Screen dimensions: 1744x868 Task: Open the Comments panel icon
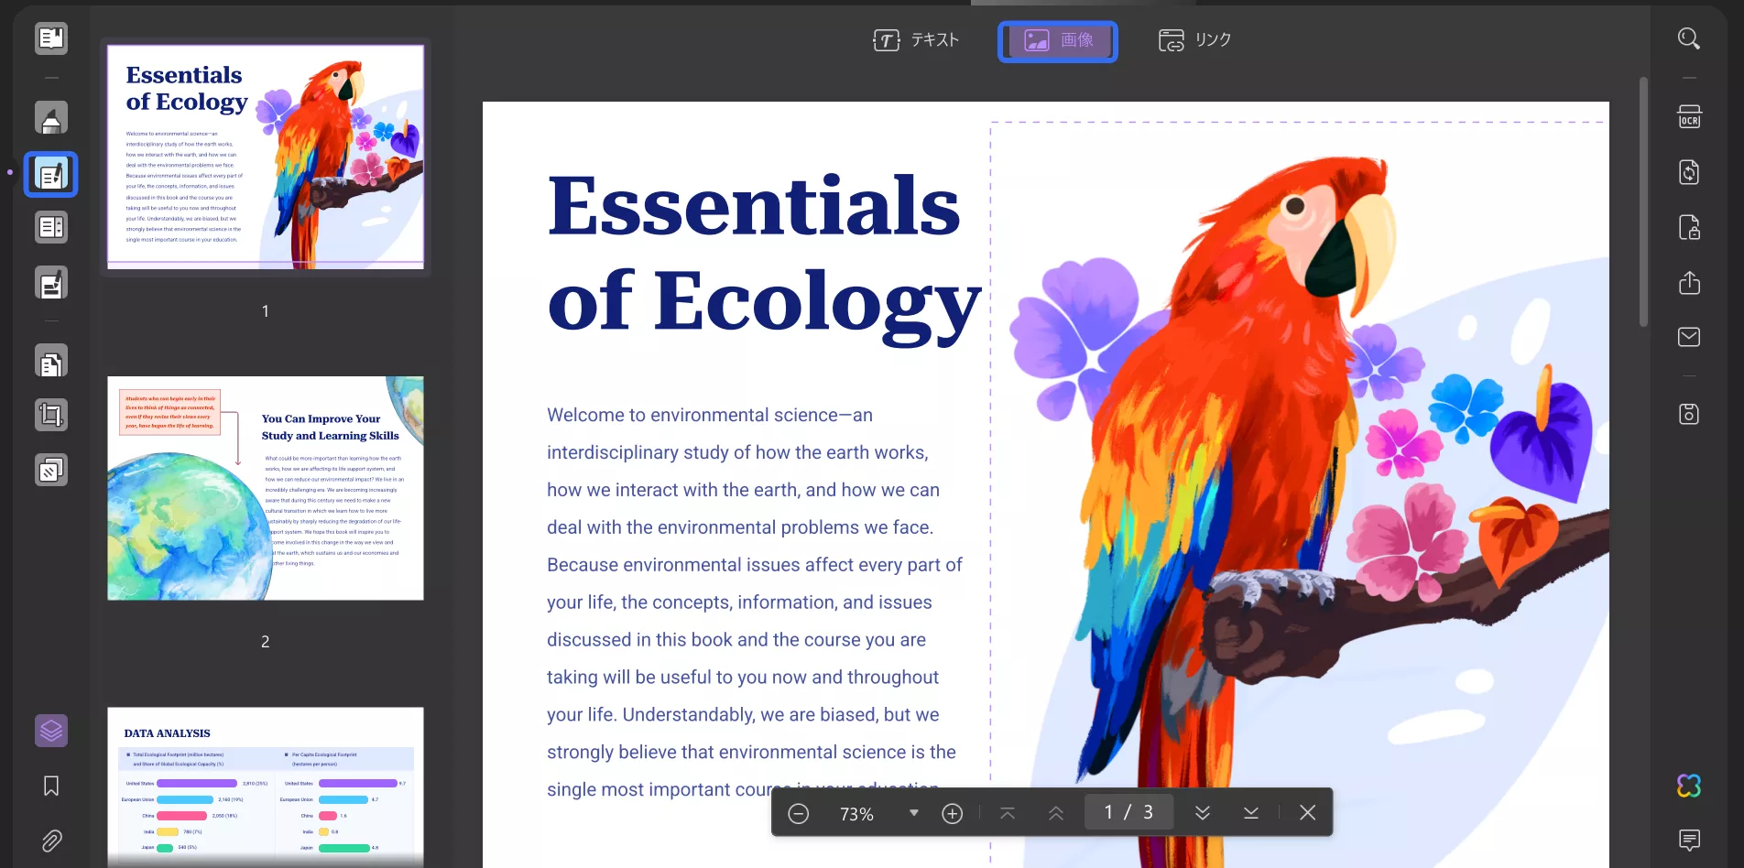click(1689, 840)
